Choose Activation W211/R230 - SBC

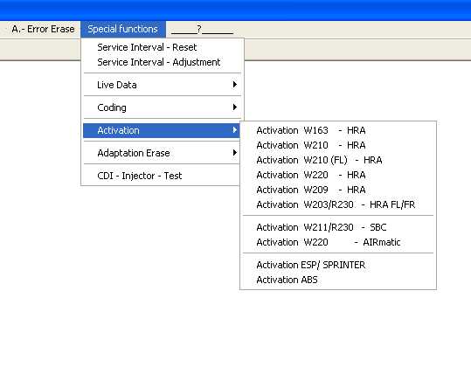(x=338, y=227)
